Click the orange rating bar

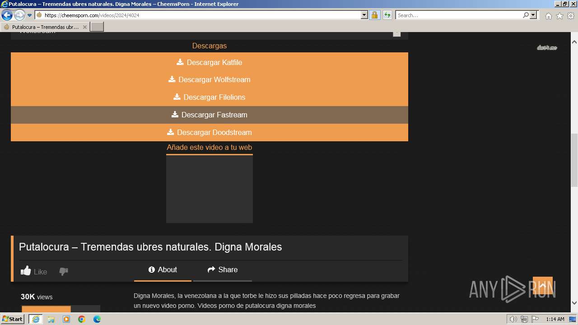46,310
